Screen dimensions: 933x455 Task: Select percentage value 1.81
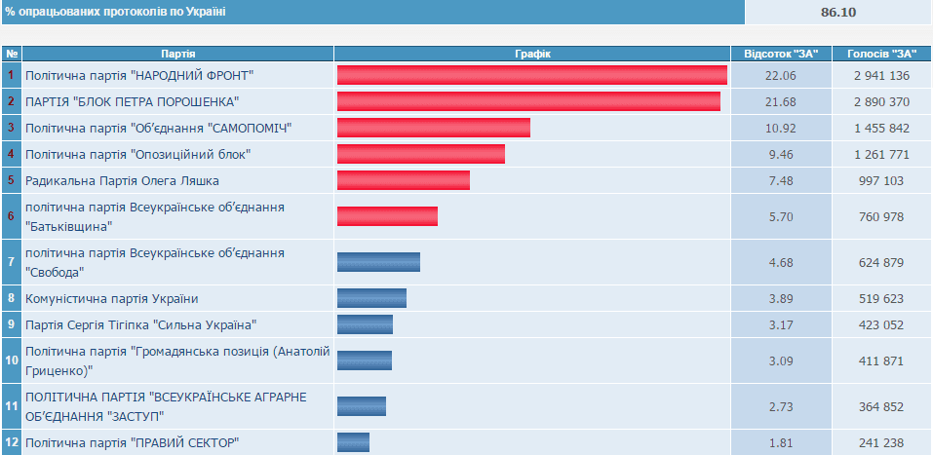(781, 443)
